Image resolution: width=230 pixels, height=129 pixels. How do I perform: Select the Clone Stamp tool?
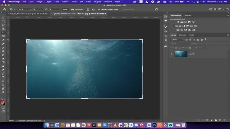click(3, 51)
